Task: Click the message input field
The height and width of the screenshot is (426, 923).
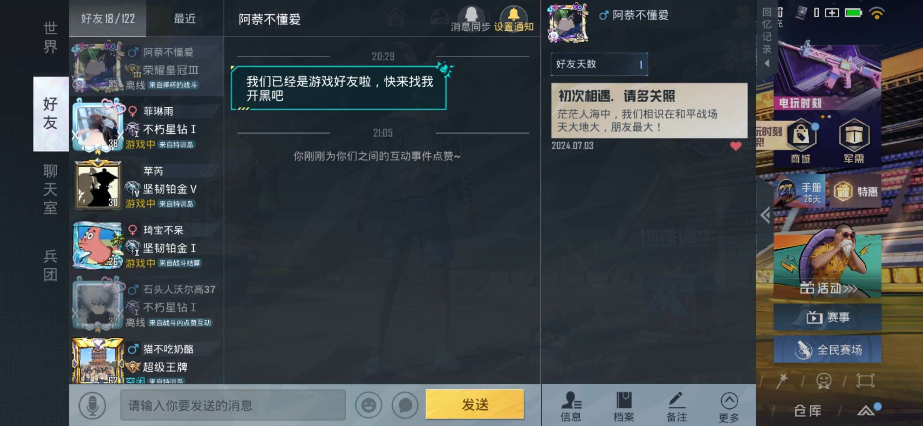Action: [233, 405]
